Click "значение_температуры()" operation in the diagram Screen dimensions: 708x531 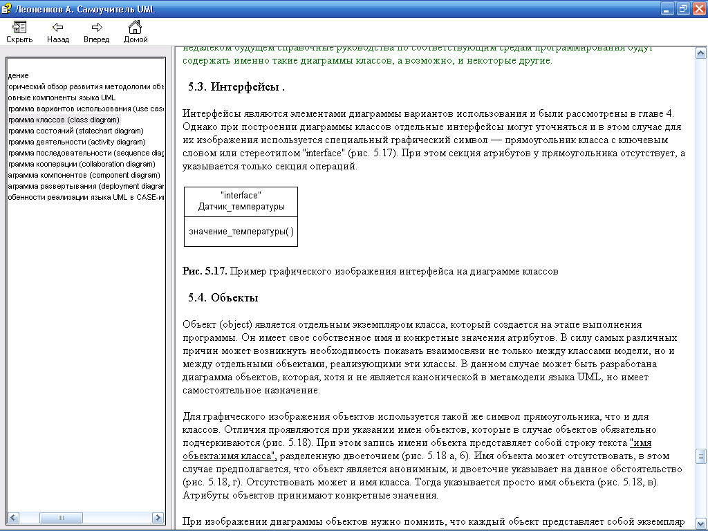[x=241, y=232]
